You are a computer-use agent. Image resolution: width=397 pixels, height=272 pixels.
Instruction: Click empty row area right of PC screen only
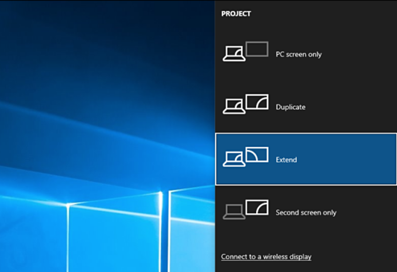point(362,55)
